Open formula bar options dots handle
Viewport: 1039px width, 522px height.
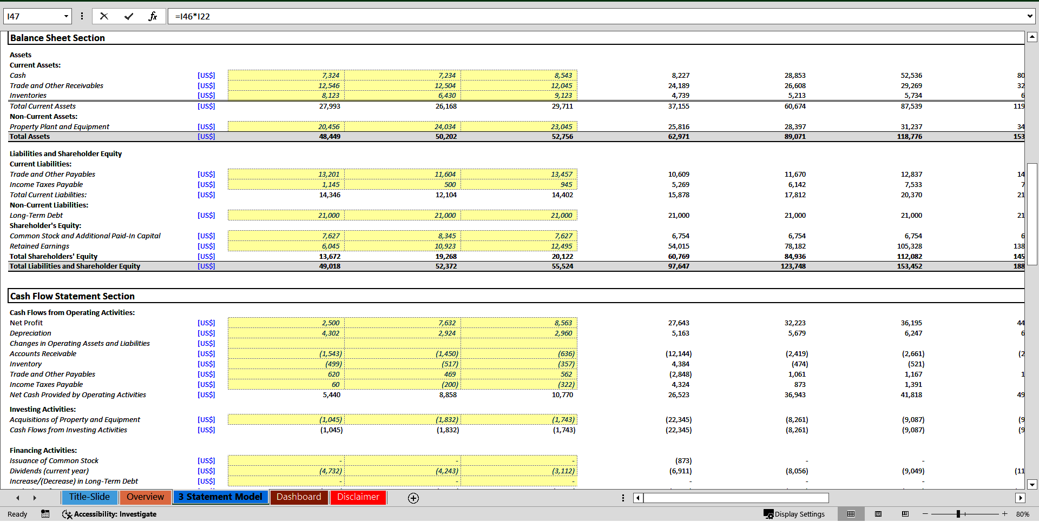pyautogui.click(x=82, y=16)
